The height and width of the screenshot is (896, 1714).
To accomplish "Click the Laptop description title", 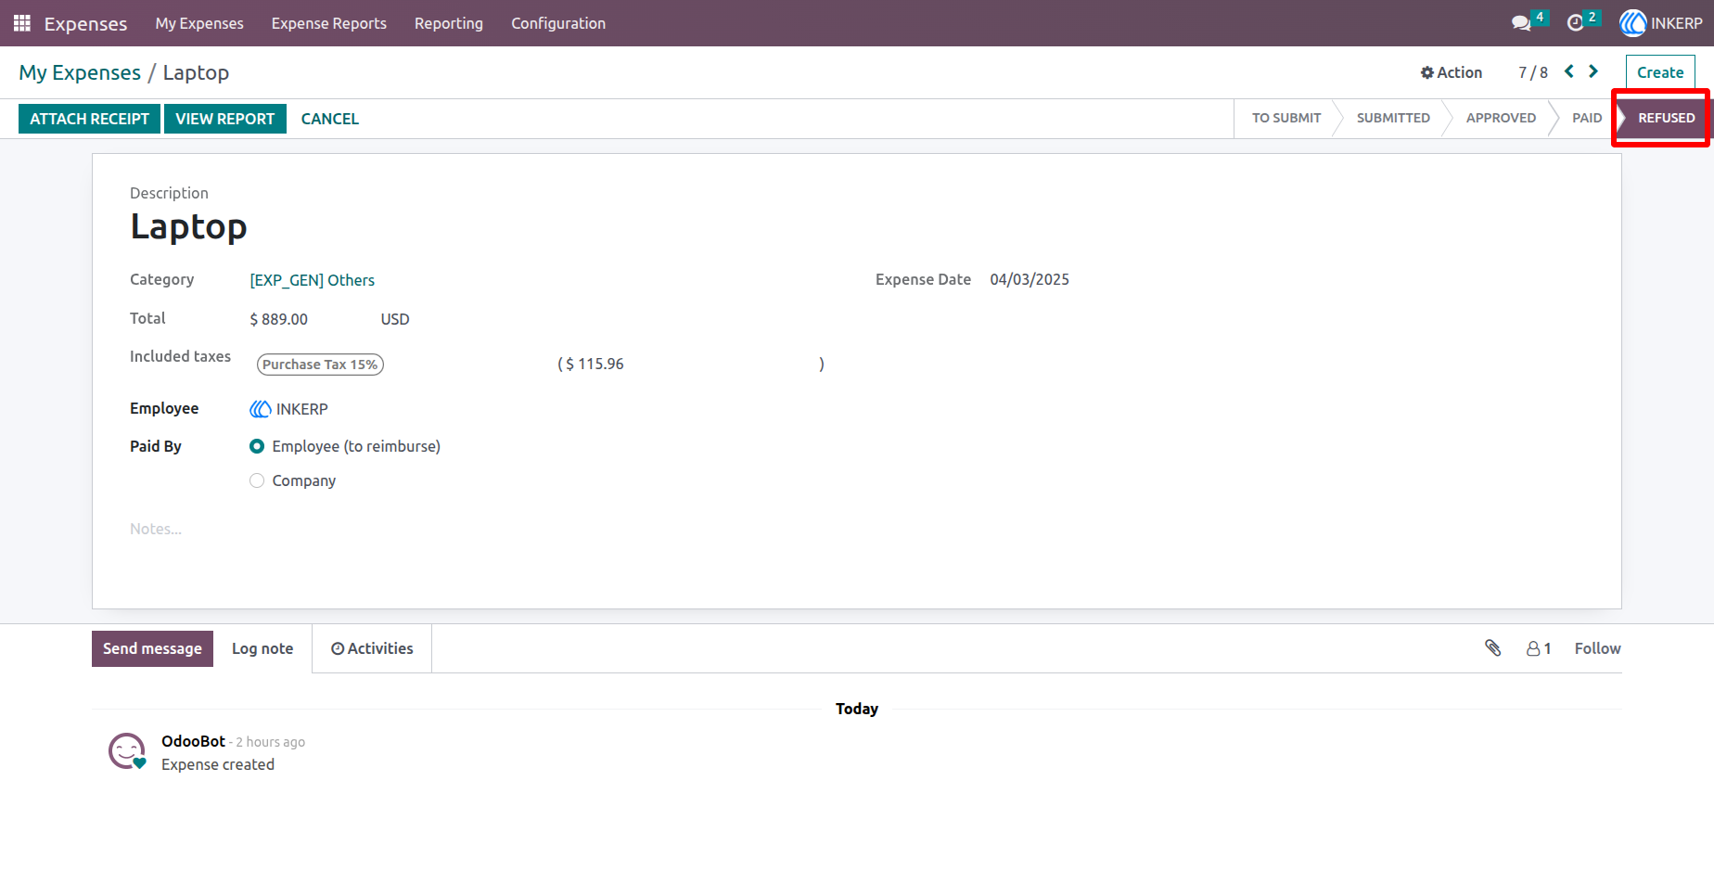I will [188, 226].
